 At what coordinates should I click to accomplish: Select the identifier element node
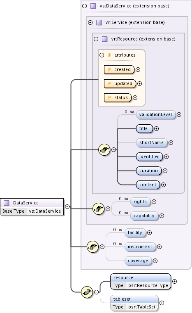click(x=150, y=156)
